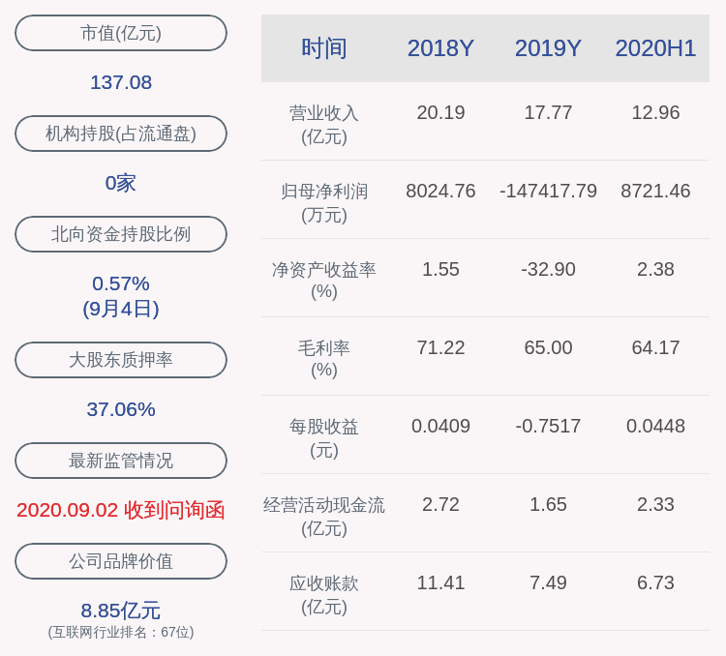The width and height of the screenshot is (726, 656).
Task: Click the 市值(亿元) pill label
Action: point(121,33)
